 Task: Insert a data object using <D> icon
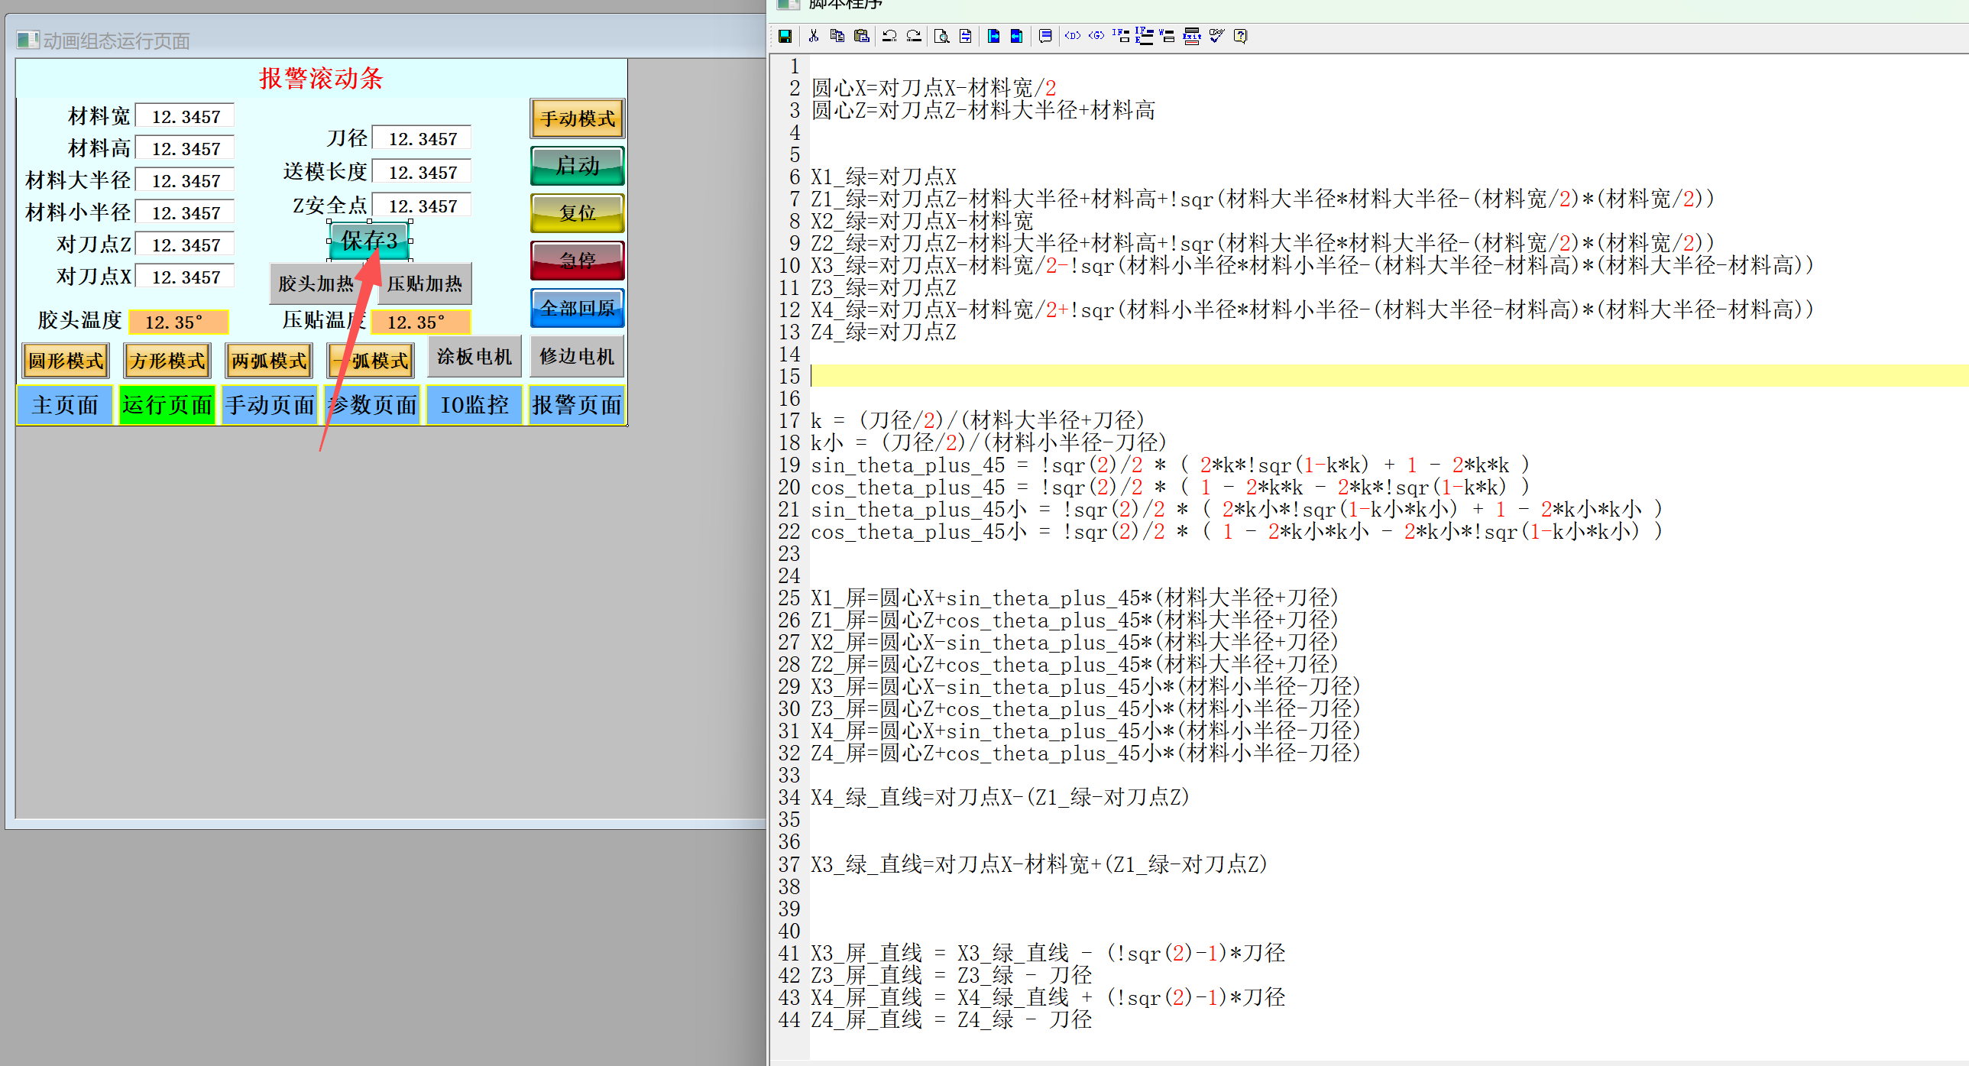(x=1073, y=36)
